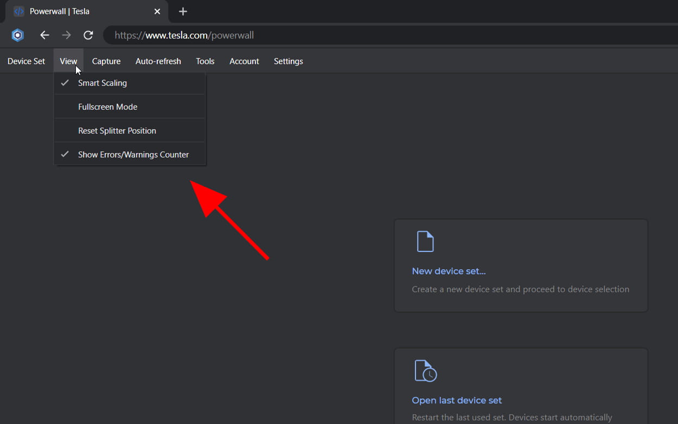678x424 pixels.
Task: Select Fullscreen Mode from View menu
Action: (130, 107)
